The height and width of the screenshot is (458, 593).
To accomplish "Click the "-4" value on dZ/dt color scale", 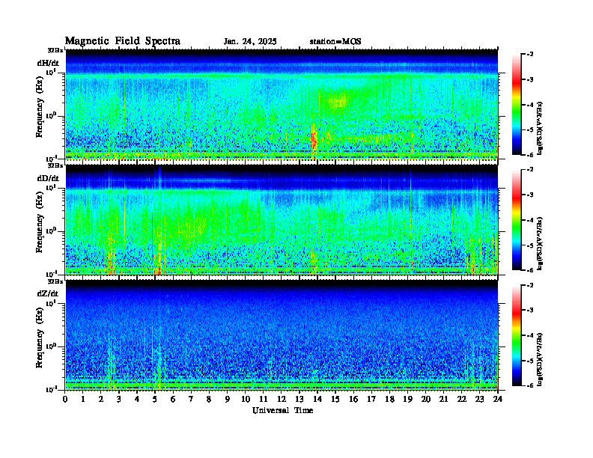I will tap(530, 335).
